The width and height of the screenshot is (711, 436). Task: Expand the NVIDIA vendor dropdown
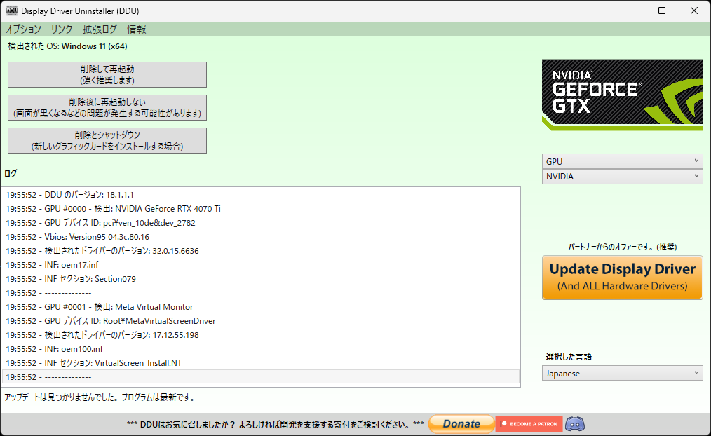[623, 177]
